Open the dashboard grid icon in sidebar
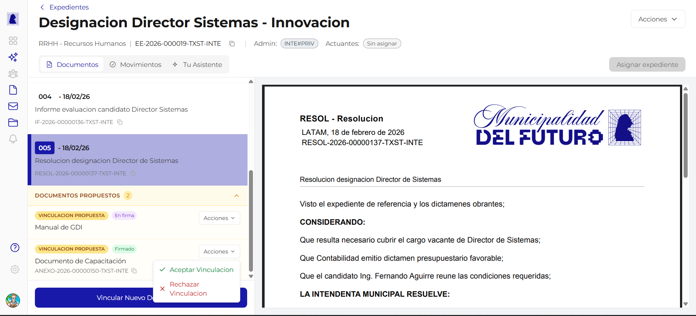 [x=13, y=41]
